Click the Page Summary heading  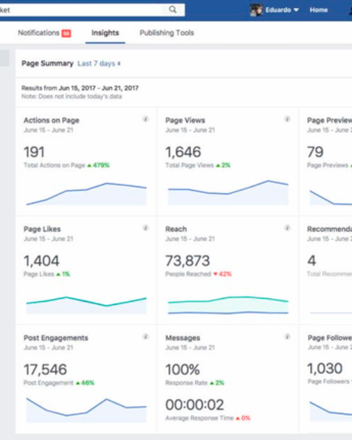(x=48, y=63)
